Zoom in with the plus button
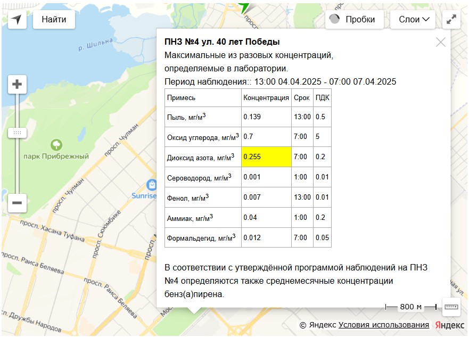 (x=17, y=84)
